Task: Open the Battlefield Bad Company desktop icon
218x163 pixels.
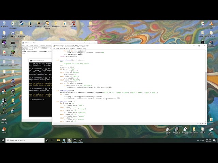Action: tap(4, 102)
